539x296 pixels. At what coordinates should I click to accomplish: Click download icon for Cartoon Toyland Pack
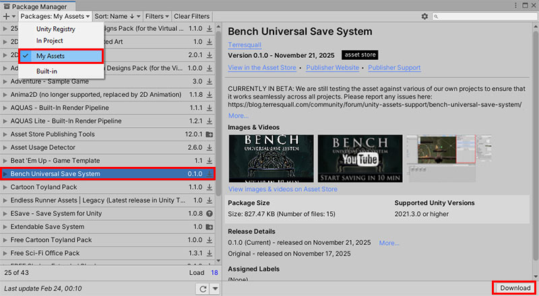(210, 187)
